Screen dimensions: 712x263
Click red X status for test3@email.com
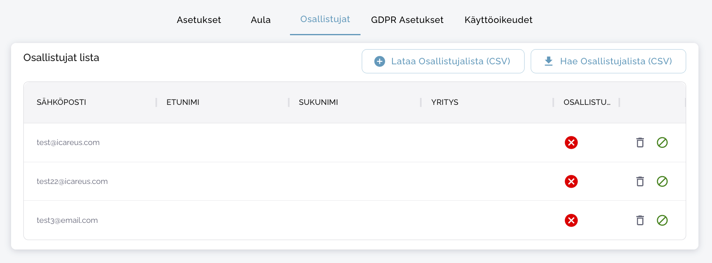571,220
